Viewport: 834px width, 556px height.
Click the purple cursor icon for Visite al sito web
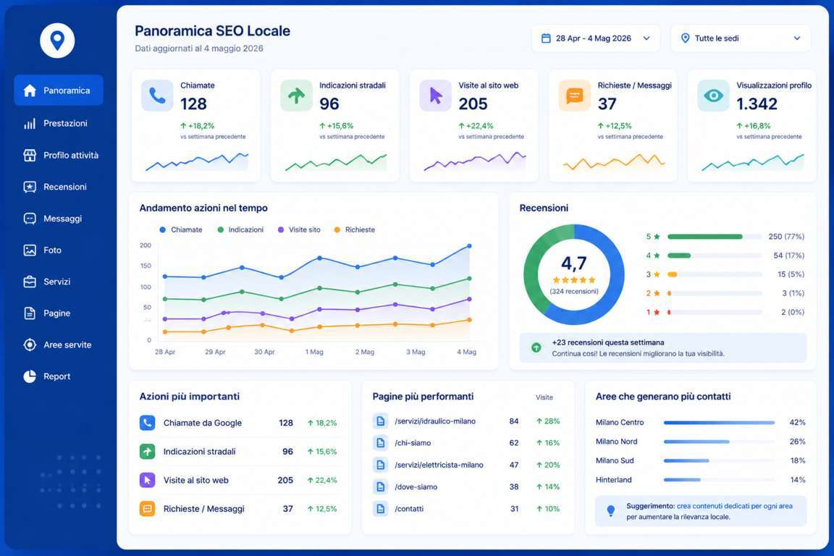436,96
